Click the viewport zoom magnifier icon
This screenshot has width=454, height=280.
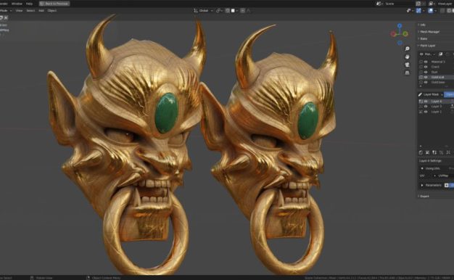(x=407, y=49)
